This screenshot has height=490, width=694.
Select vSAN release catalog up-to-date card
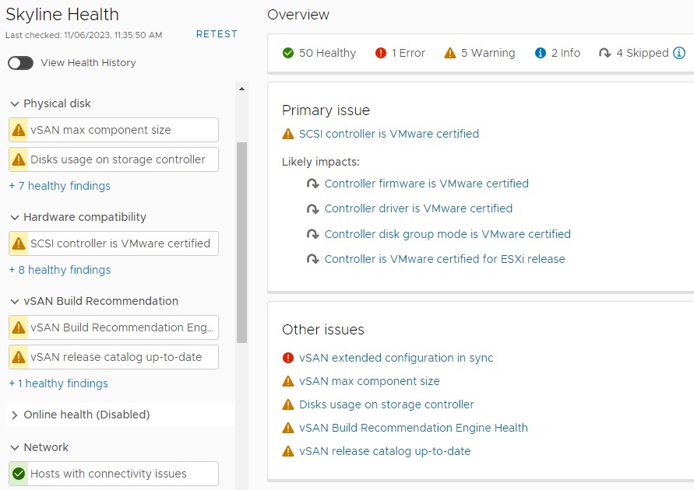113,357
